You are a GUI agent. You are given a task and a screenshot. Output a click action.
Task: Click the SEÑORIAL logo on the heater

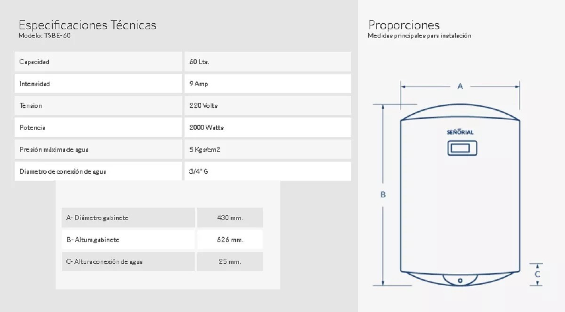coord(460,133)
